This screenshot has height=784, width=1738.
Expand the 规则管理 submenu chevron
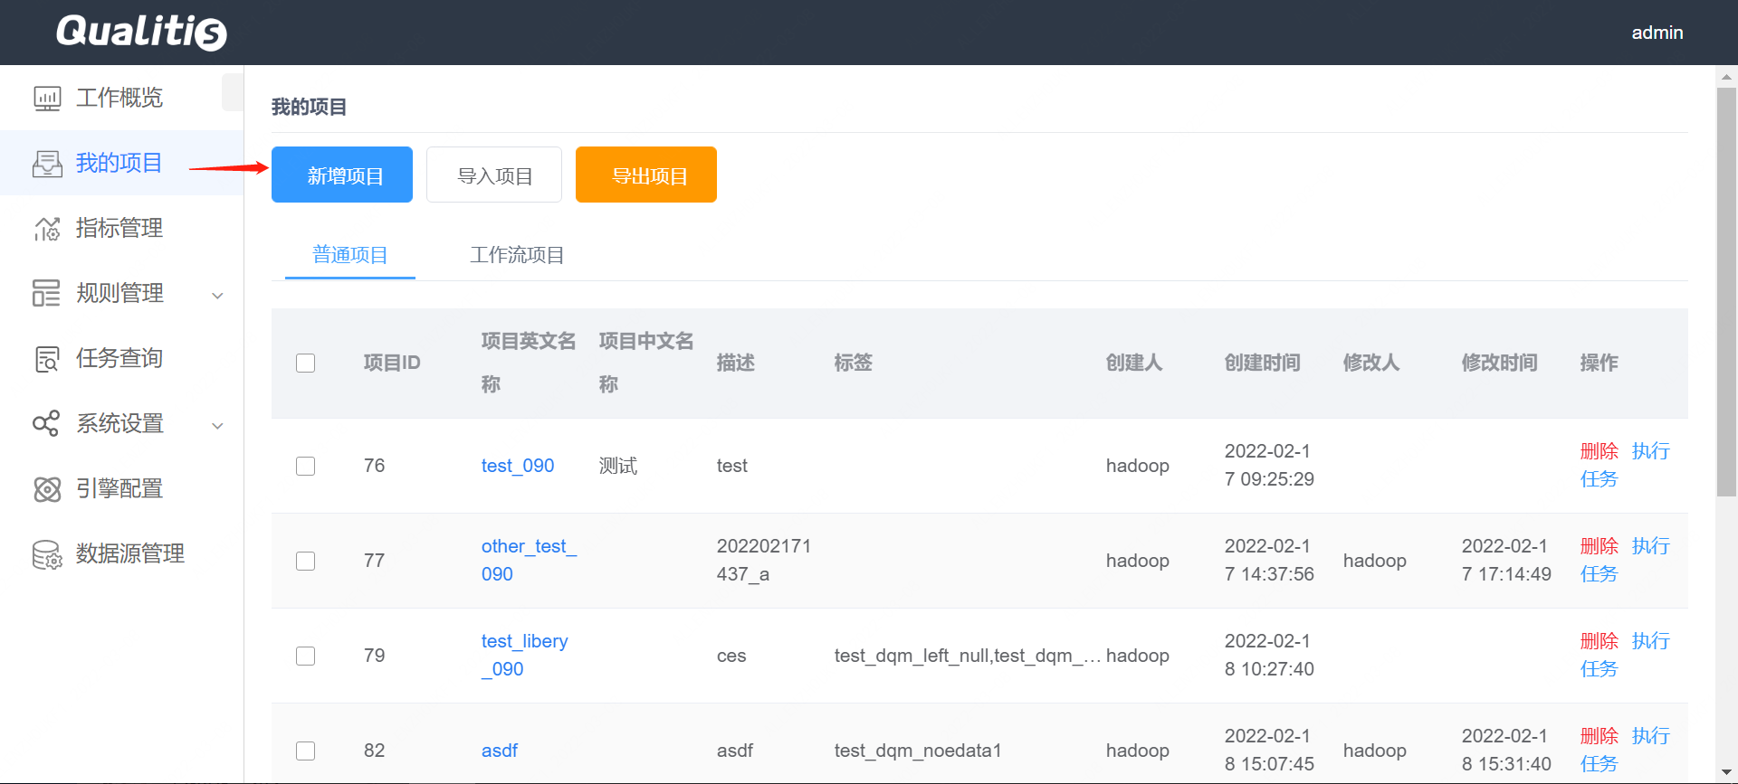[x=217, y=296]
